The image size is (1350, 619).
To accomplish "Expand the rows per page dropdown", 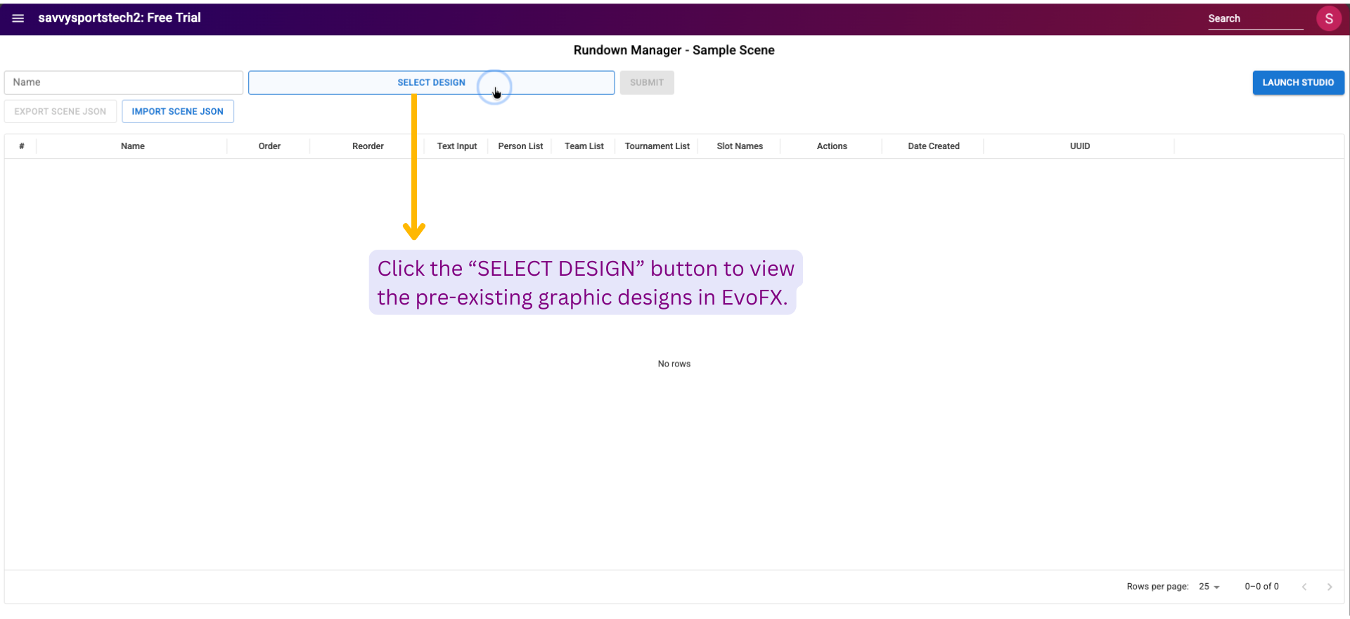I will point(1209,587).
